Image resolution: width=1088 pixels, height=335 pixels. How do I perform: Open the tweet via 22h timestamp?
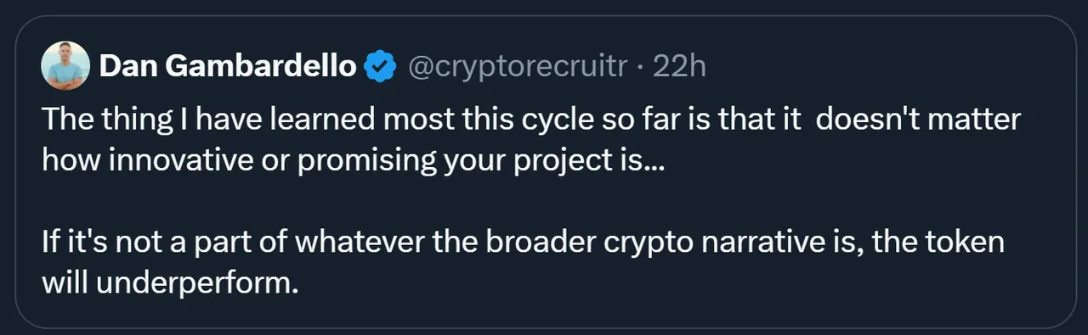tap(679, 66)
